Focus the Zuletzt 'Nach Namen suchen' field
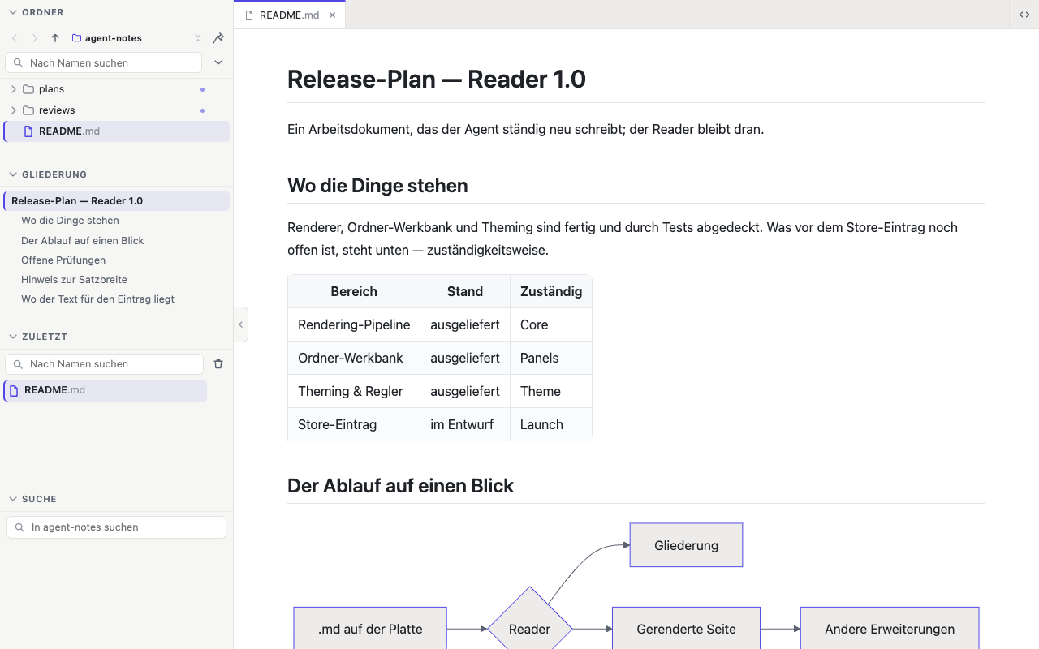Image resolution: width=1039 pixels, height=649 pixels. click(104, 364)
